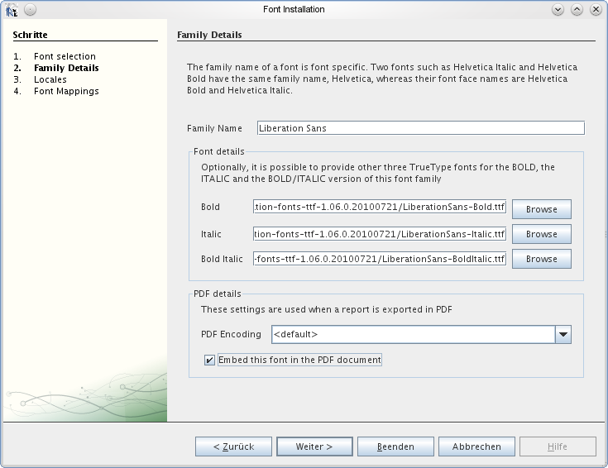
Task: Go back with the Zurück button
Action: coord(233,447)
